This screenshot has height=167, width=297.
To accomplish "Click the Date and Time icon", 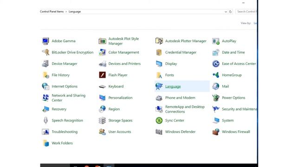I will coord(216,52).
